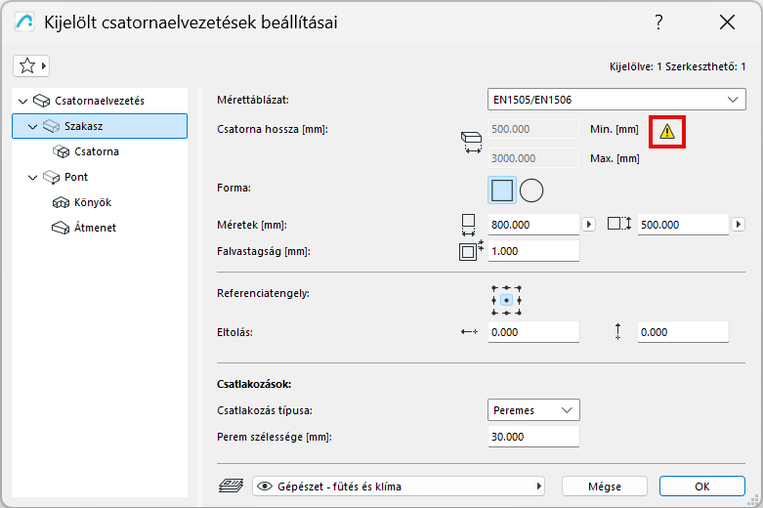Click the layer icon beside Gépészet selector
The image size is (763, 508).
(231, 486)
